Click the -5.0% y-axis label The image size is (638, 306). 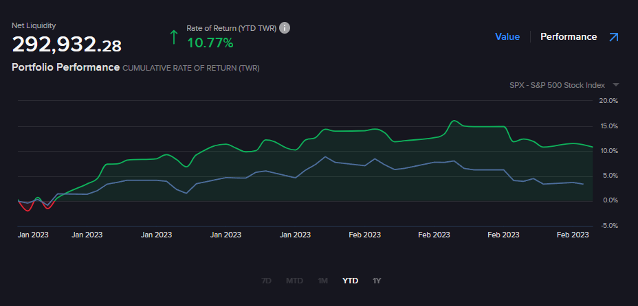(x=608, y=225)
